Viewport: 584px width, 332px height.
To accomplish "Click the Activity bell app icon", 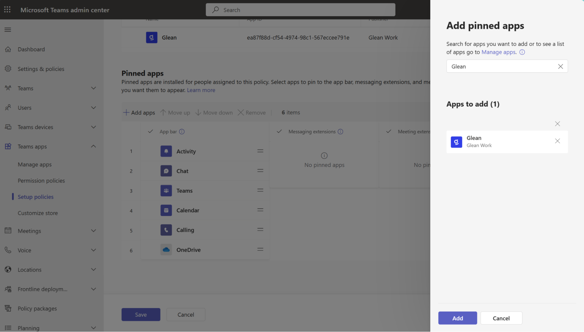I will [166, 151].
